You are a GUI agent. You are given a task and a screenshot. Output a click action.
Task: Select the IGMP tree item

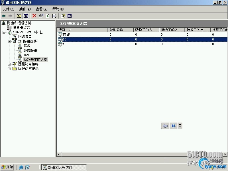[27, 55]
